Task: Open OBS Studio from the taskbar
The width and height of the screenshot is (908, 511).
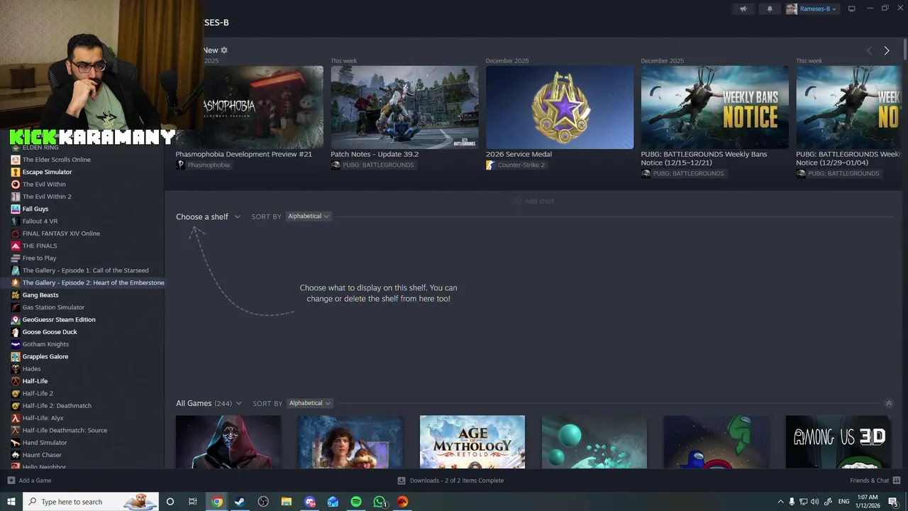Action: click(x=263, y=502)
